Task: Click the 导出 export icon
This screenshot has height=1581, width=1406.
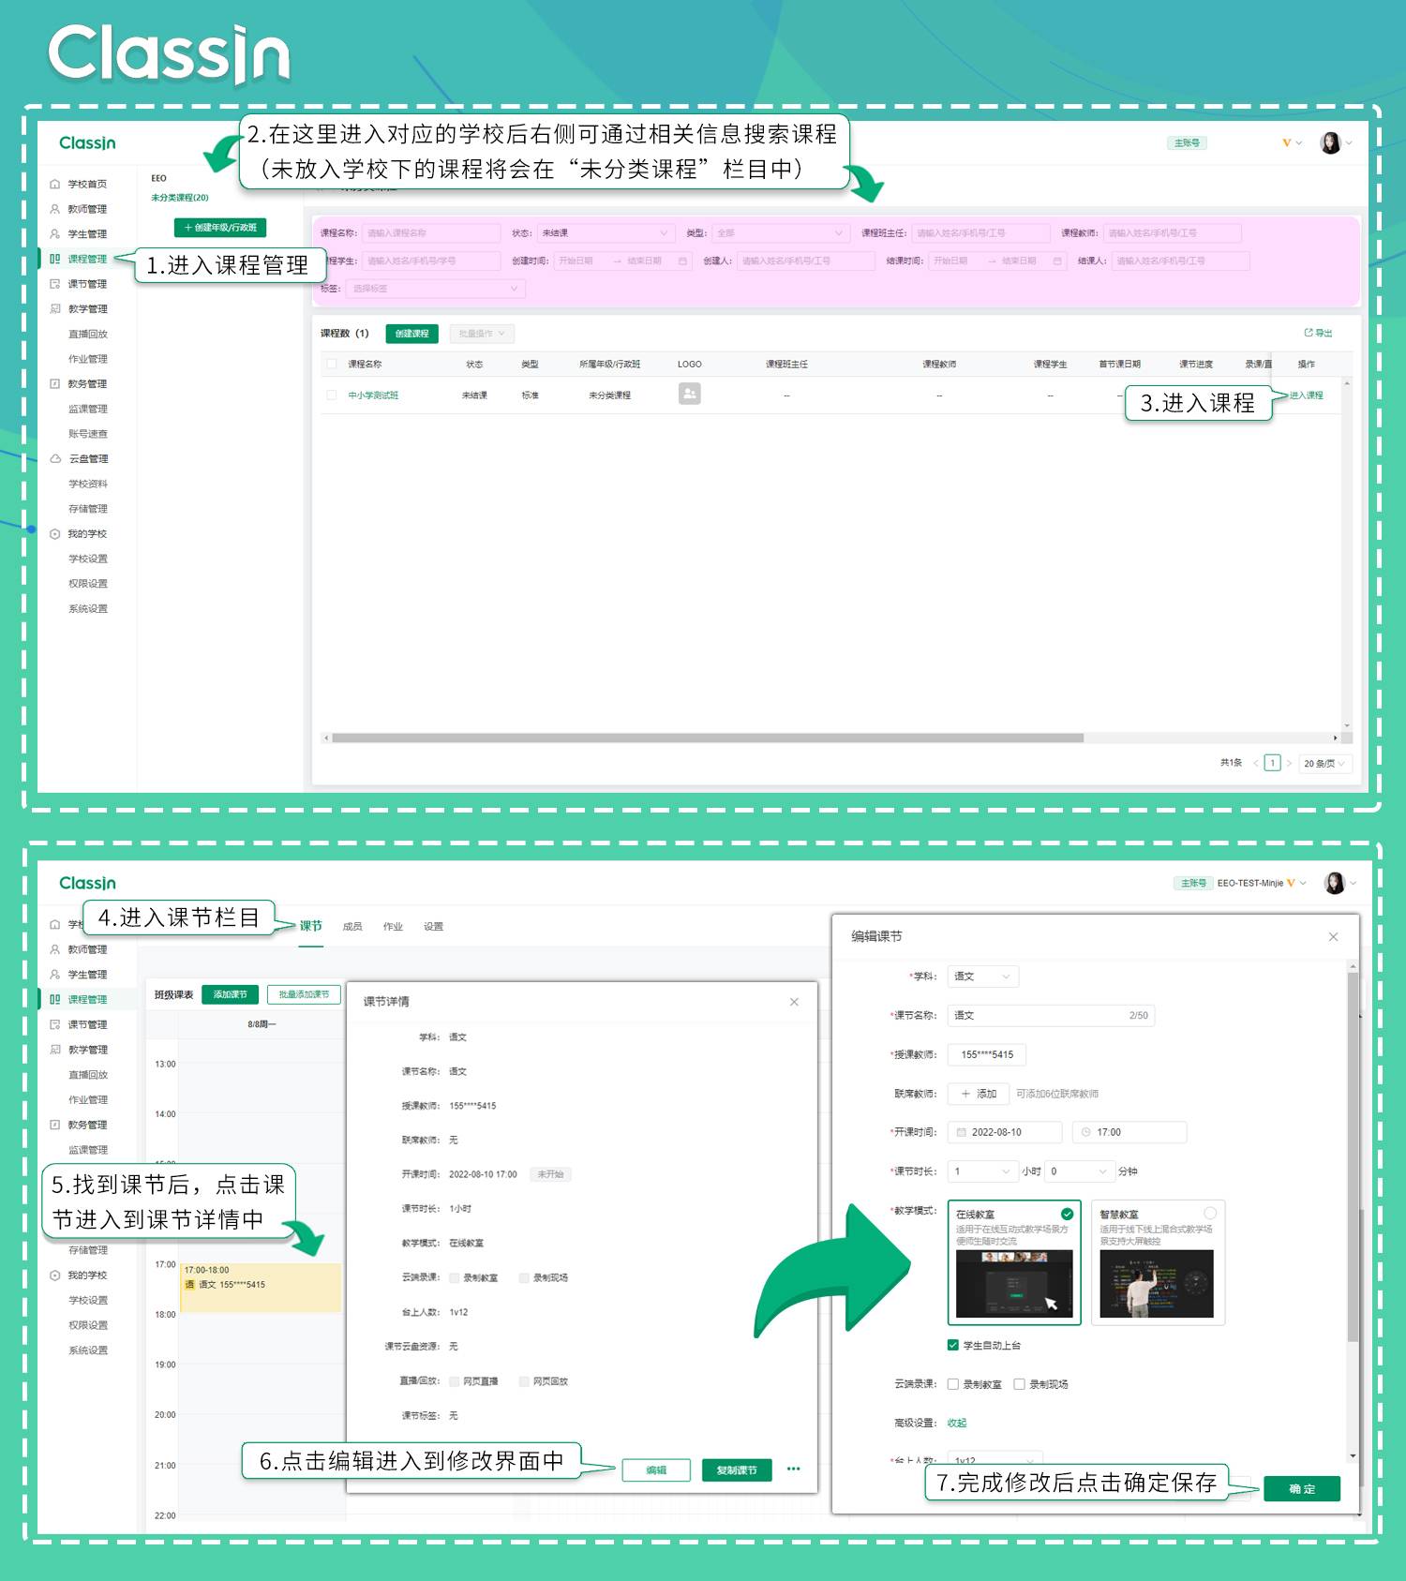Action: point(1309,333)
